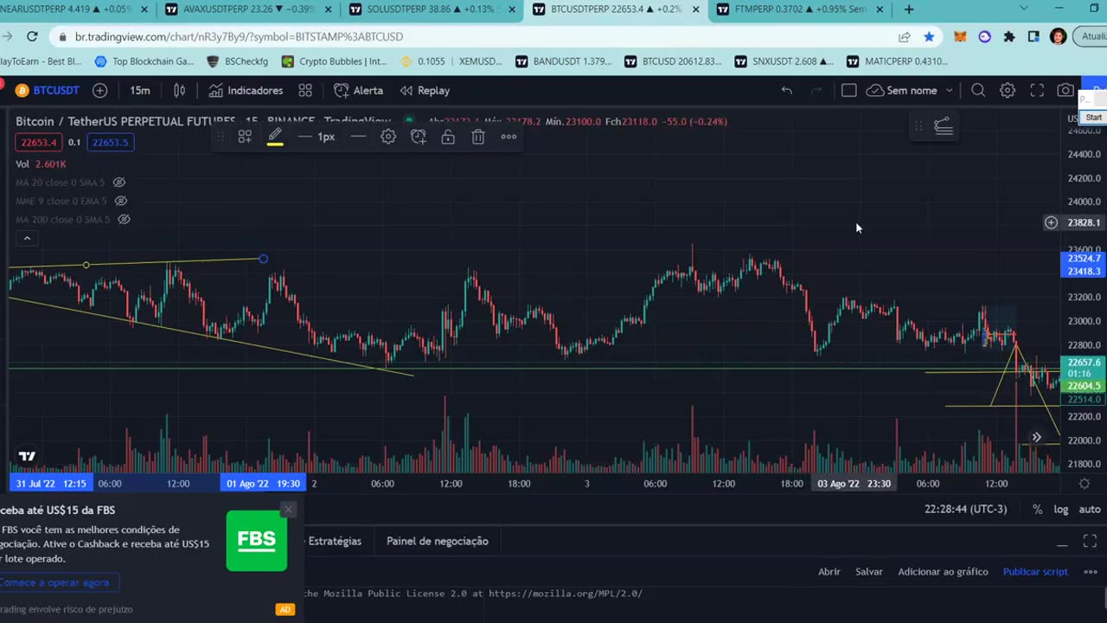The image size is (1107, 623).
Task: Open a new browser tab
Action: coord(909,10)
